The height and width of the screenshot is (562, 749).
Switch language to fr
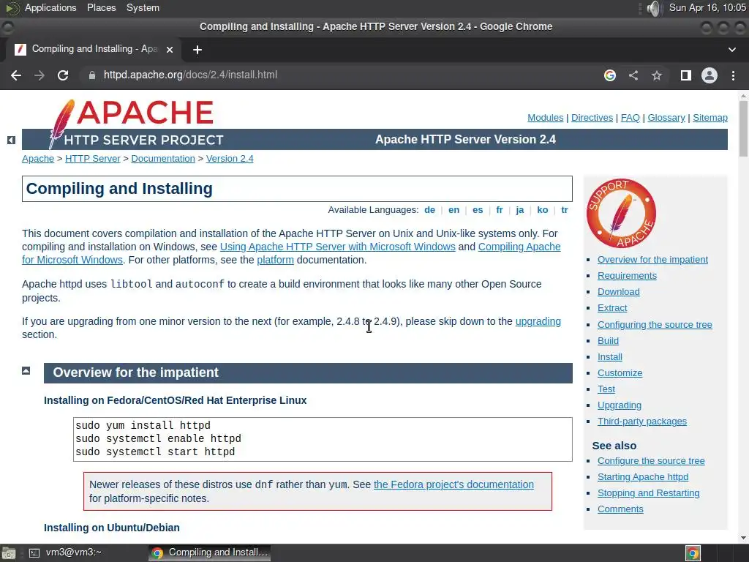[x=499, y=210]
